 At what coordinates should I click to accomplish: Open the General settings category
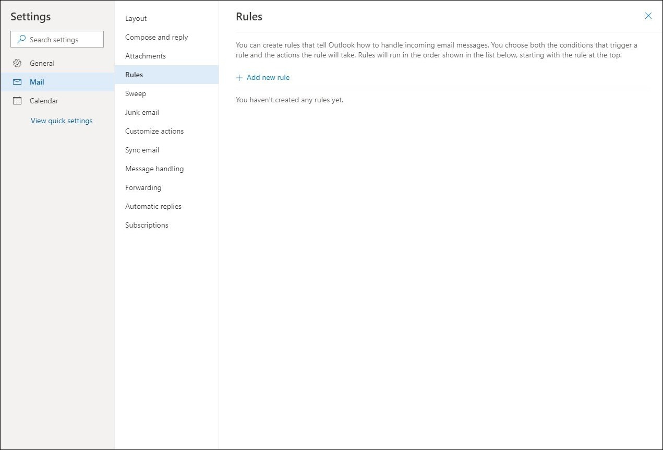[x=57, y=63]
